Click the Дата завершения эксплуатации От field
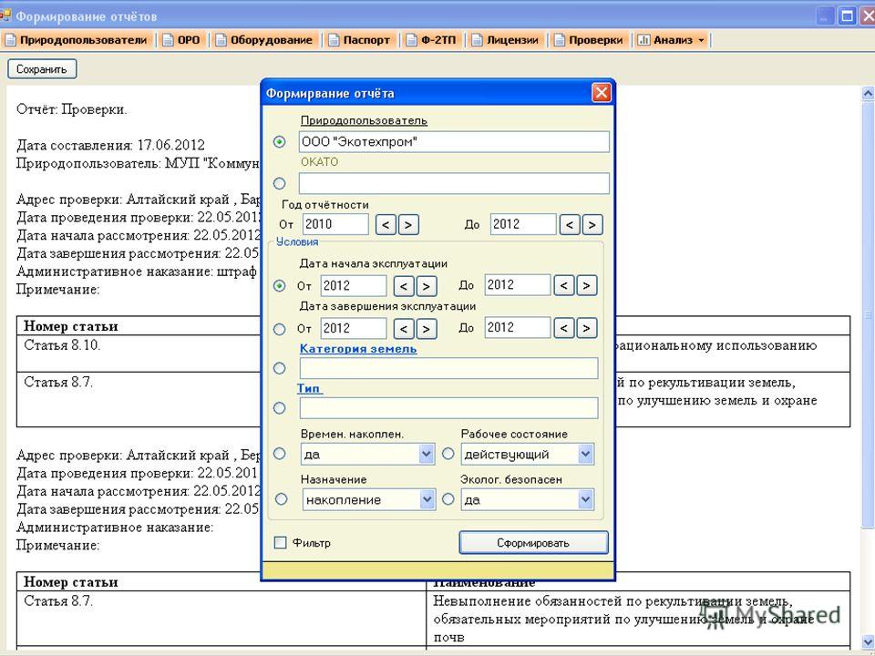This screenshot has width=875, height=656. click(x=354, y=328)
